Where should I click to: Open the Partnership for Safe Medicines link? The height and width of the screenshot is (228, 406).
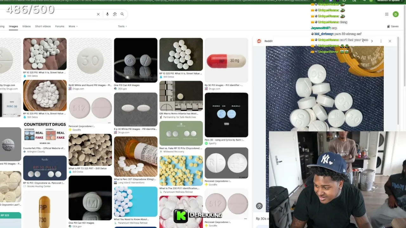pyautogui.click(x=178, y=117)
